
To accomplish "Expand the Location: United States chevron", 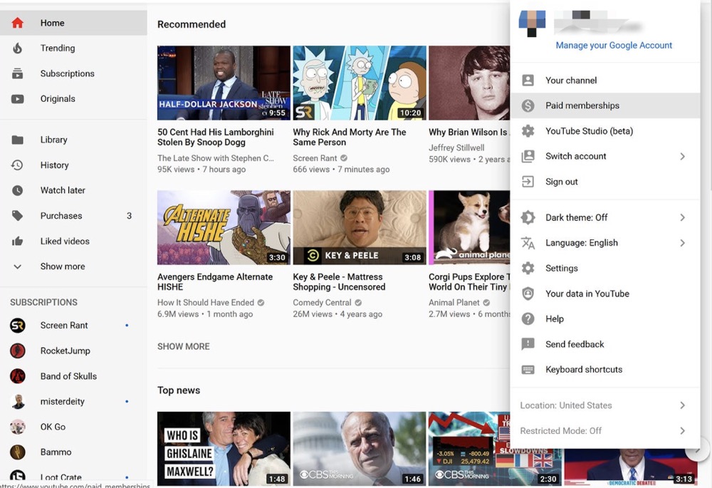I will coord(682,405).
